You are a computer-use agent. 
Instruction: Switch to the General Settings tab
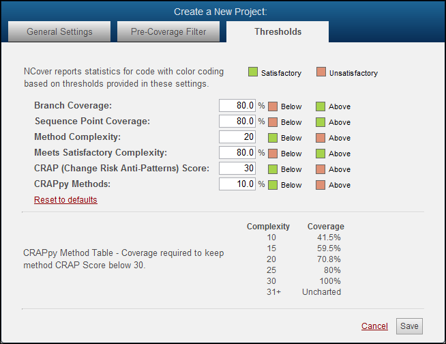[x=59, y=32]
